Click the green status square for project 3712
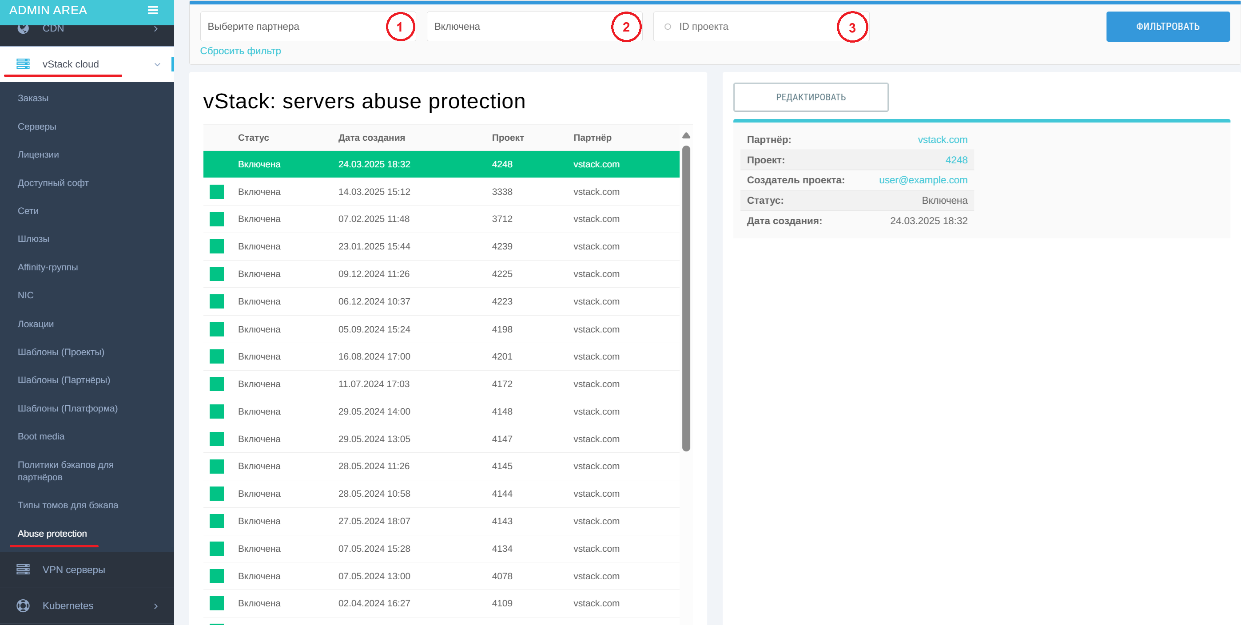This screenshot has width=1241, height=625. pos(216,218)
